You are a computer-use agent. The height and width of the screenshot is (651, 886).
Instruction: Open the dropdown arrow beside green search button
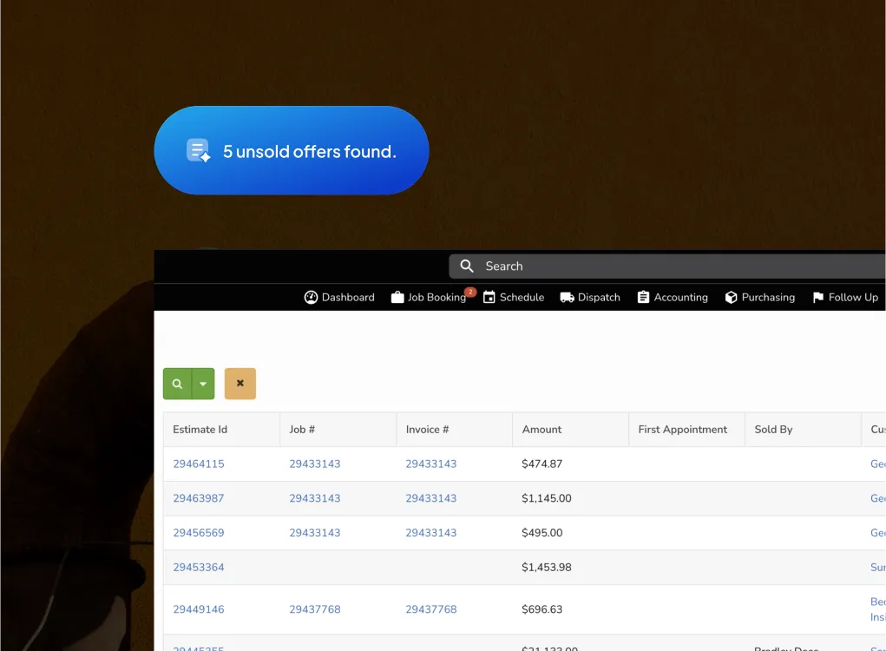click(x=203, y=384)
